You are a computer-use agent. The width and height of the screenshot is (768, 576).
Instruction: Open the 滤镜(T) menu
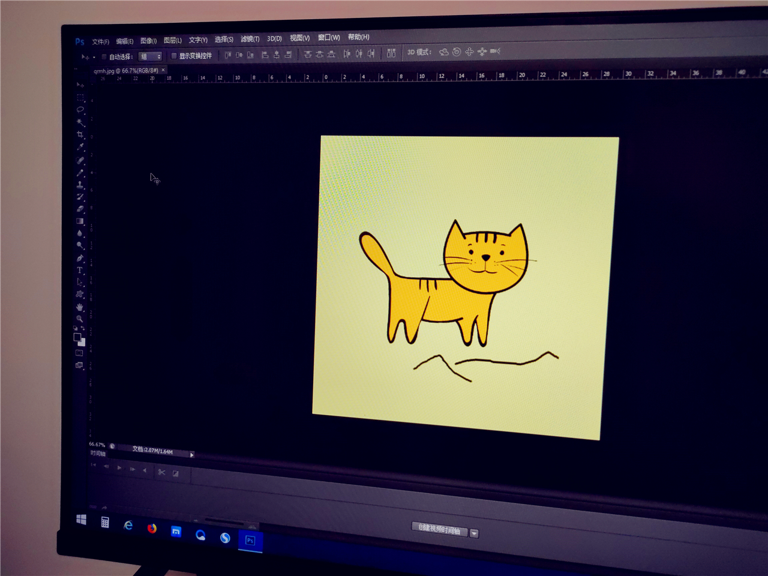pyautogui.click(x=250, y=39)
